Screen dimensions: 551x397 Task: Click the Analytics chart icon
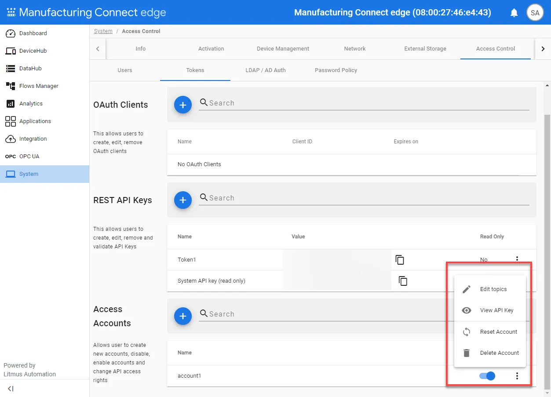coord(11,104)
